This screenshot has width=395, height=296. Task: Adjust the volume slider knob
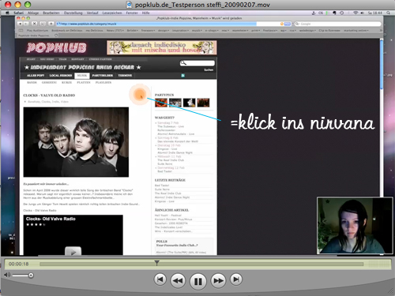click(x=31, y=275)
